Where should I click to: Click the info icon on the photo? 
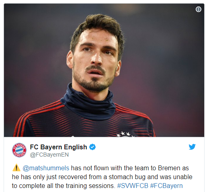(199, 9)
